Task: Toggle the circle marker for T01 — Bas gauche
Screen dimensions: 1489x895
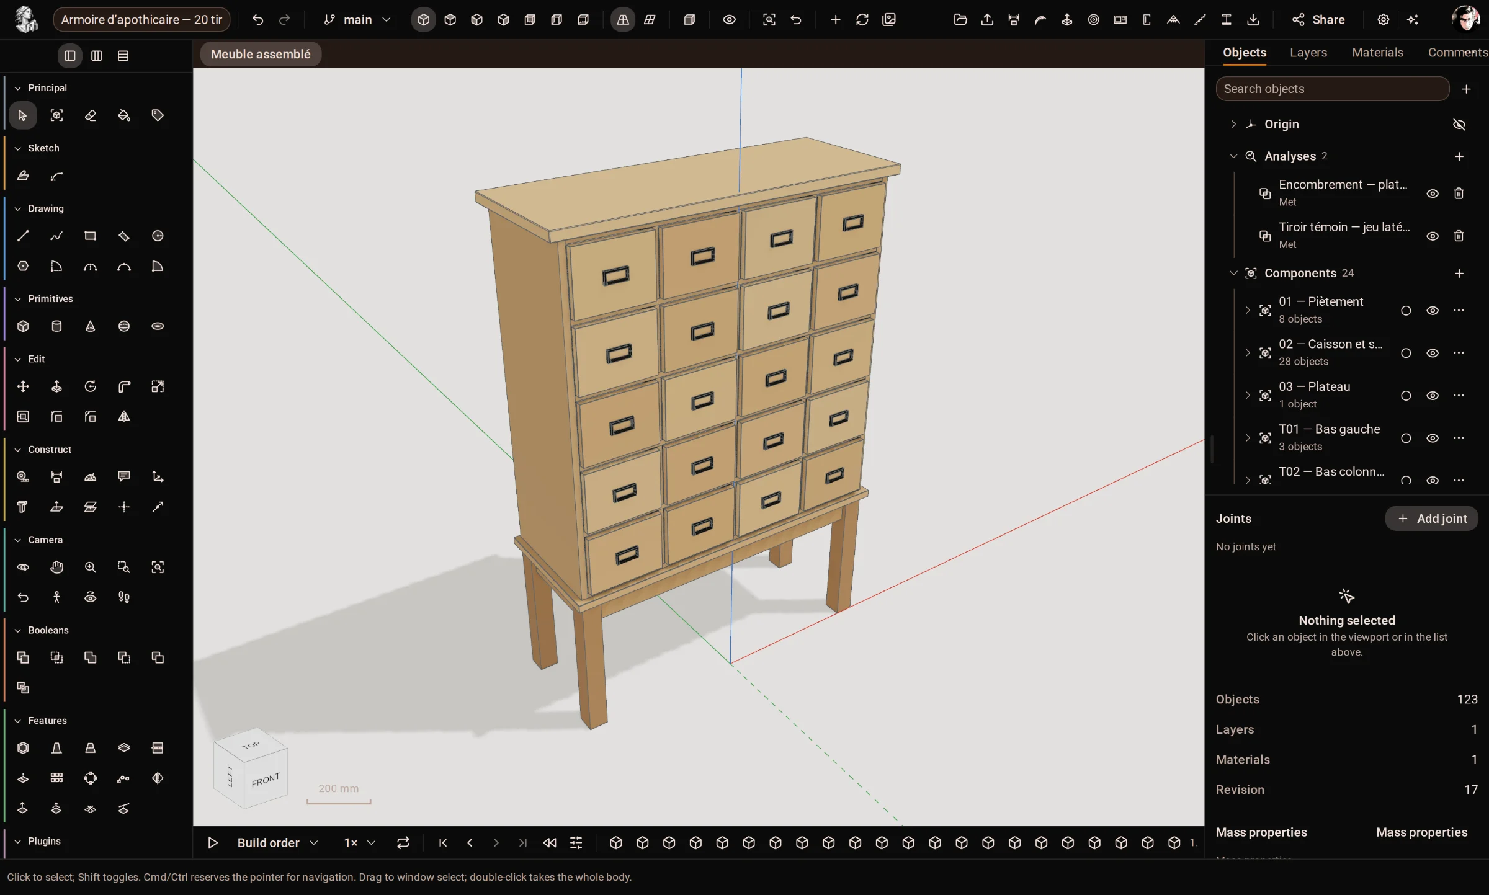Action: [1406, 439]
